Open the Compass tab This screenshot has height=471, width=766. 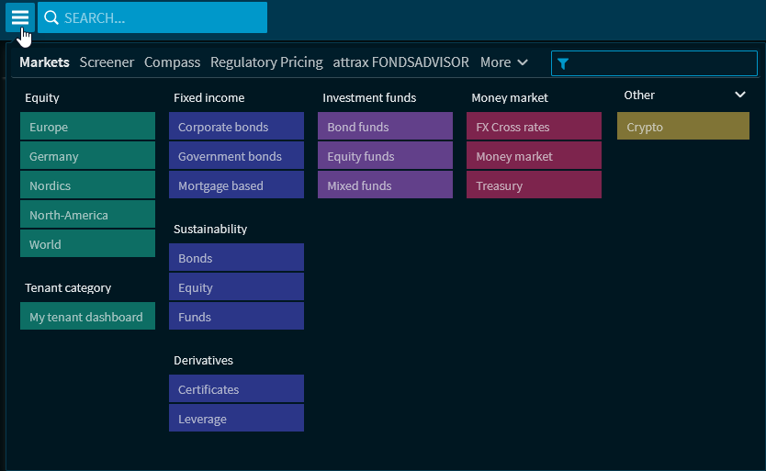[x=172, y=62]
